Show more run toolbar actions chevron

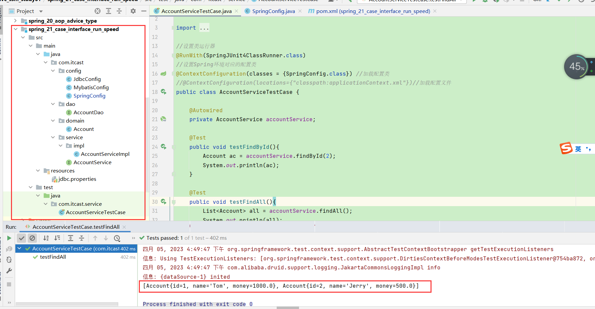134,238
